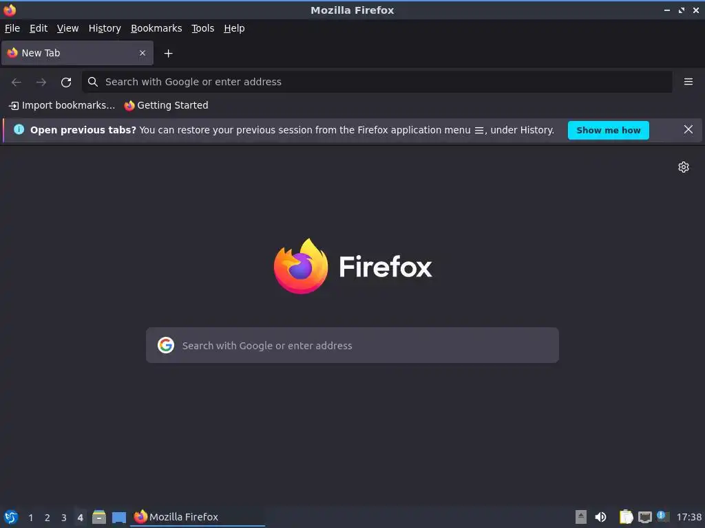Image resolution: width=705 pixels, height=528 pixels.
Task: Click the show desktop taskbar icon
Action: click(x=118, y=518)
